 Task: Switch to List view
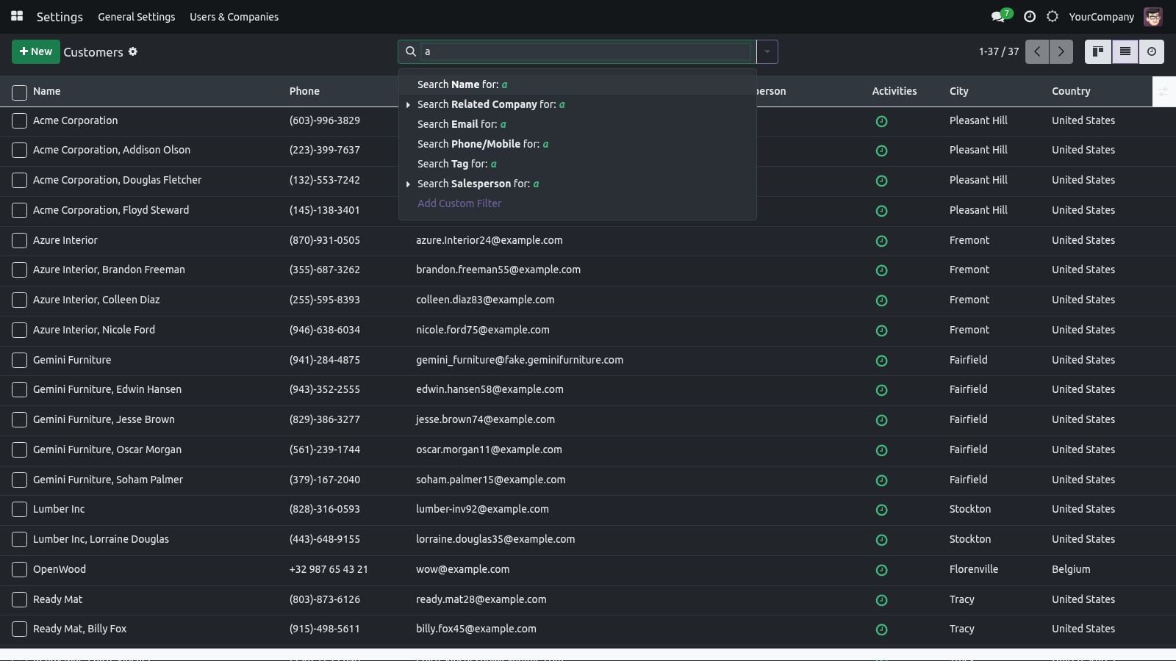pyautogui.click(x=1125, y=51)
